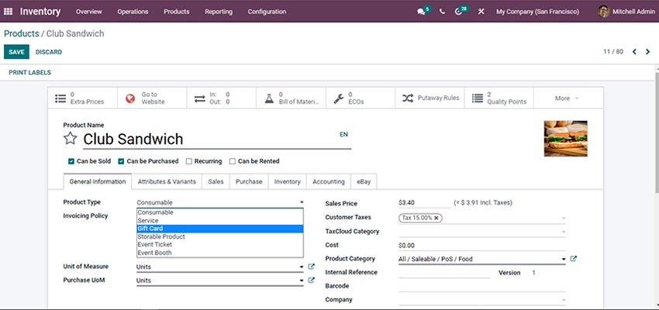659x310 pixels.
Task: Remove the Tax 15.00% tag
Action: pyautogui.click(x=436, y=218)
